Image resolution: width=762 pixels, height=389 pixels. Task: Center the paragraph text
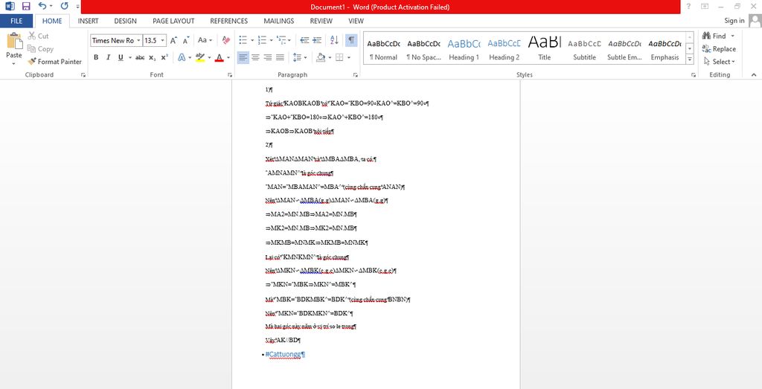click(255, 57)
